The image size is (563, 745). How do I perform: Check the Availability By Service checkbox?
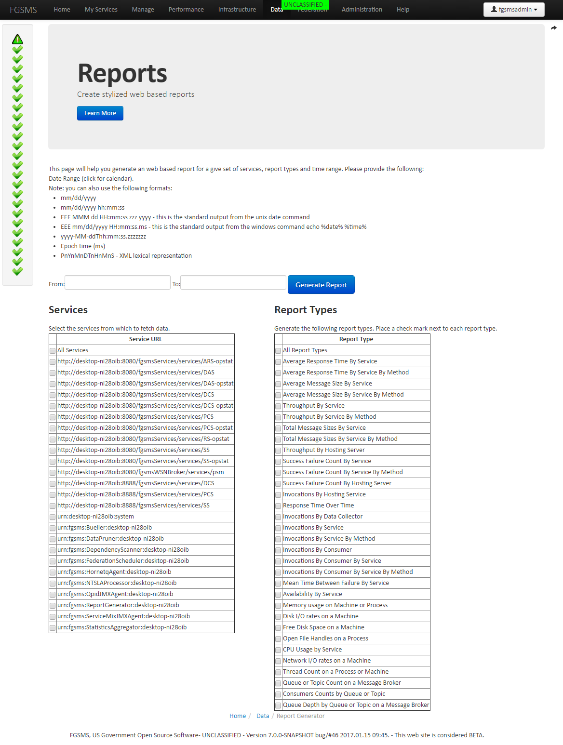[278, 595]
